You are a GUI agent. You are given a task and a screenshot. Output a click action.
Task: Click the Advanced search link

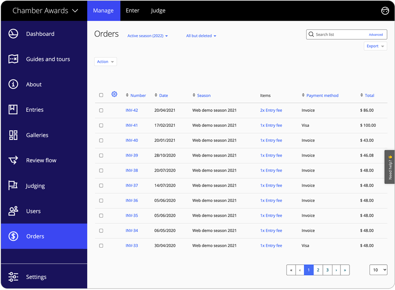(376, 35)
